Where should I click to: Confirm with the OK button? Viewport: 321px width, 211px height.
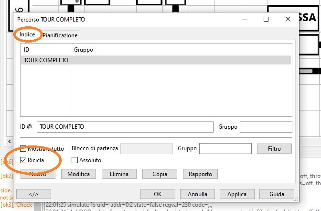158,194
